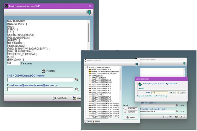The width and height of the screenshot is (197, 131).
Task: Click the magnifier beside the large E-mail field
Action: [77, 89]
